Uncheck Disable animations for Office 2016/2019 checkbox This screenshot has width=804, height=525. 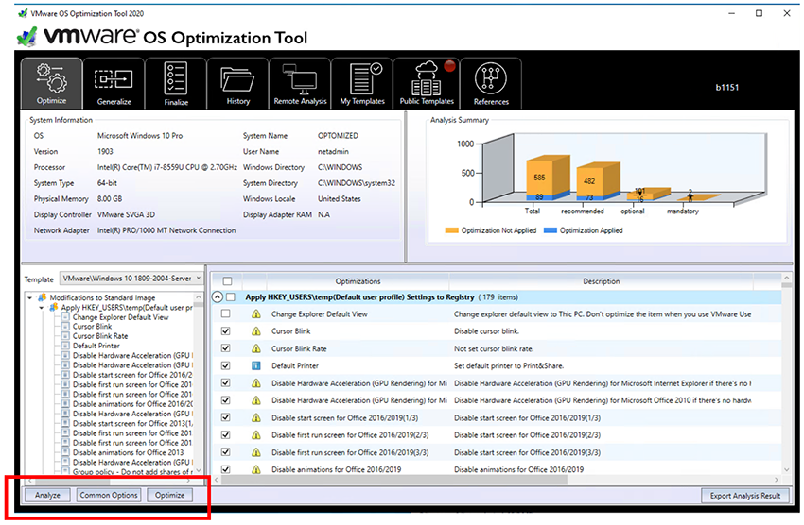click(226, 468)
